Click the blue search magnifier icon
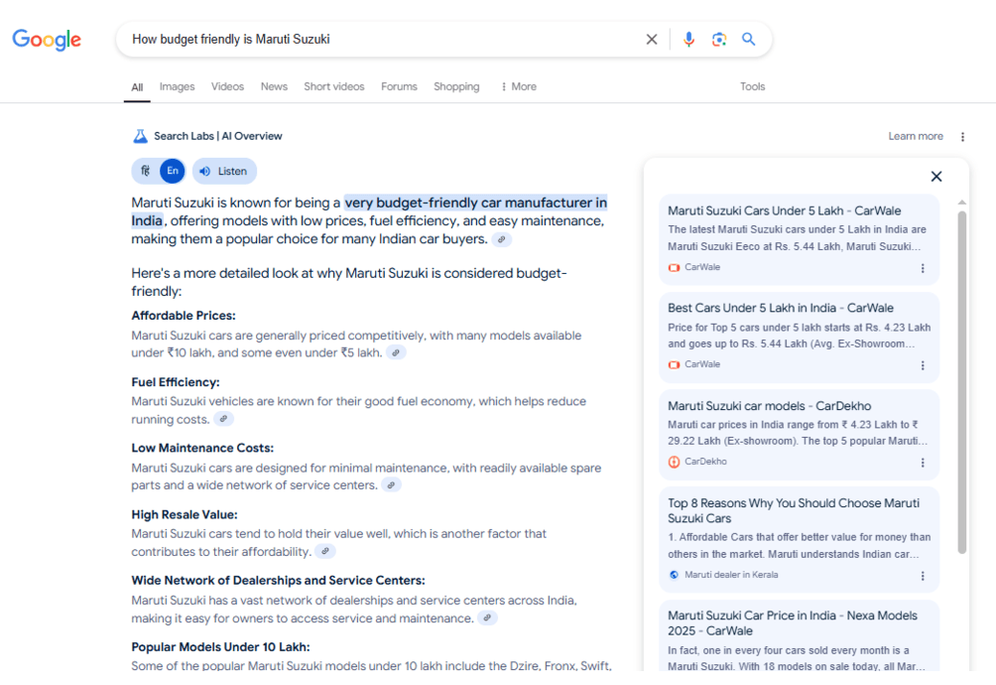 pos(749,40)
